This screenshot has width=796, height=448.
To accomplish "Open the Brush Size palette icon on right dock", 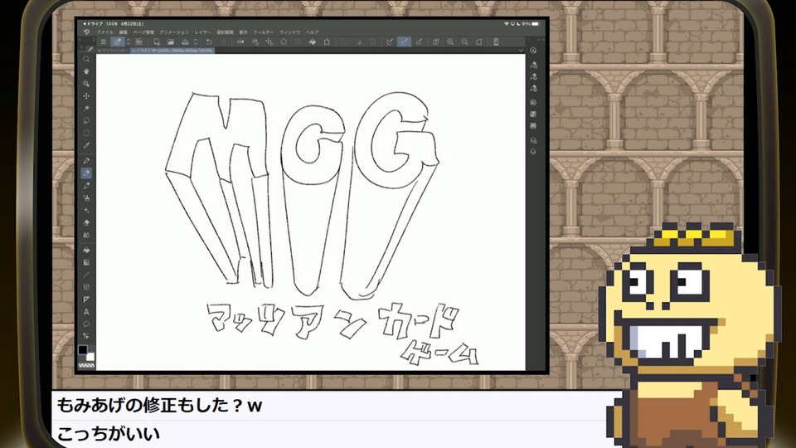I will (x=533, y=89).
